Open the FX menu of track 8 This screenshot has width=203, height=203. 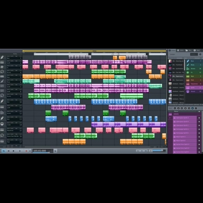(x=21, y=90)
